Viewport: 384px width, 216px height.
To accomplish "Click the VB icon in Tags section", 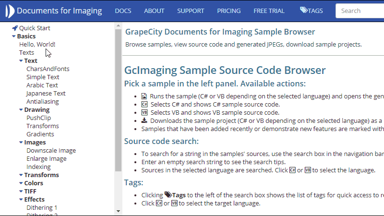I will [x=174, y=203].
